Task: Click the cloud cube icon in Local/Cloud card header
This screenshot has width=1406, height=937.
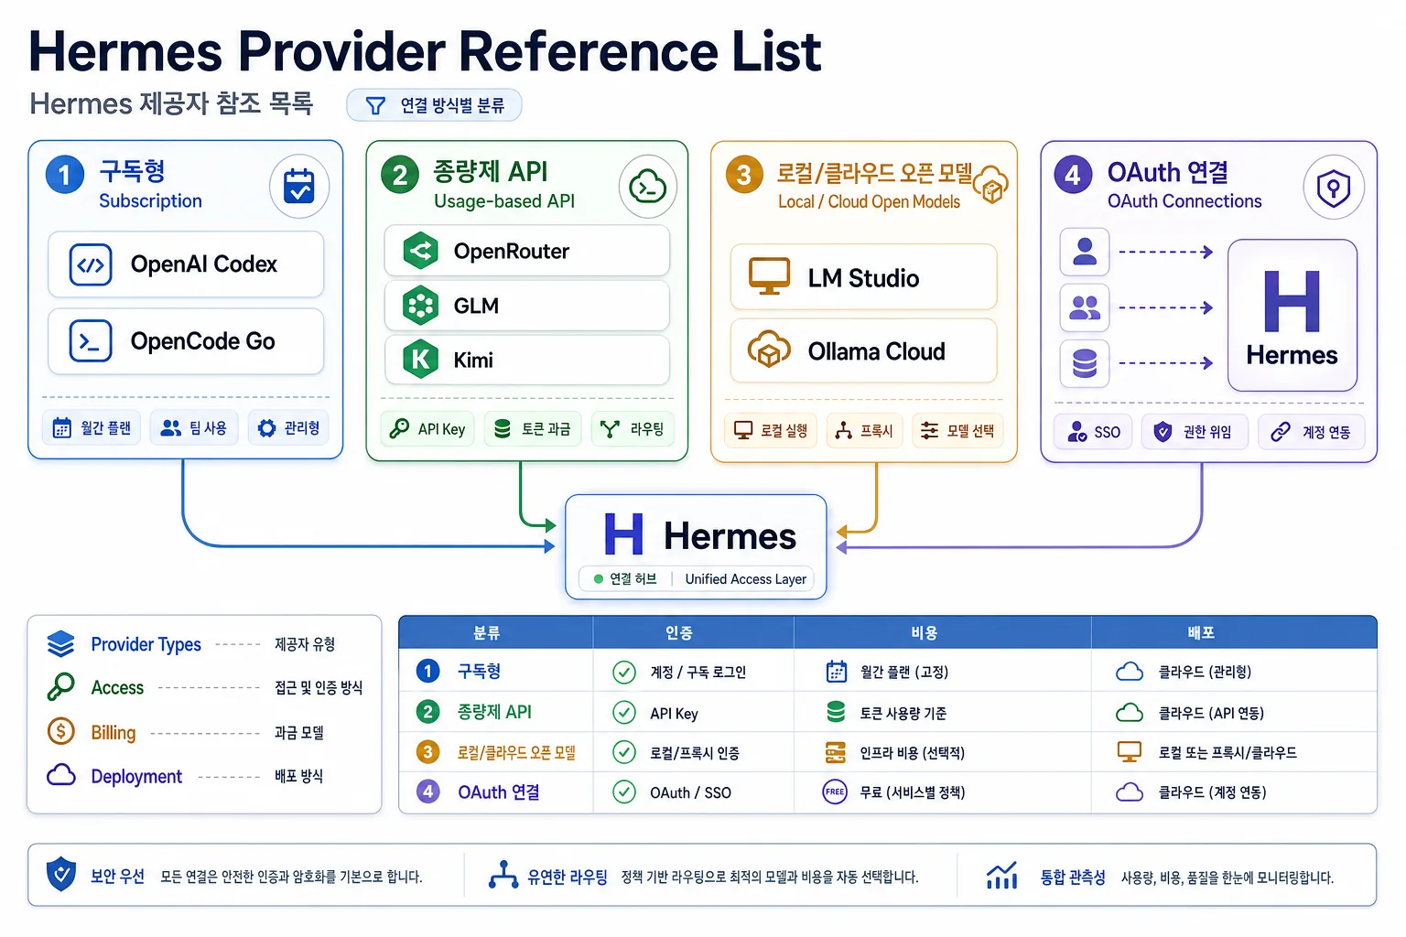Action: point(990,185)
